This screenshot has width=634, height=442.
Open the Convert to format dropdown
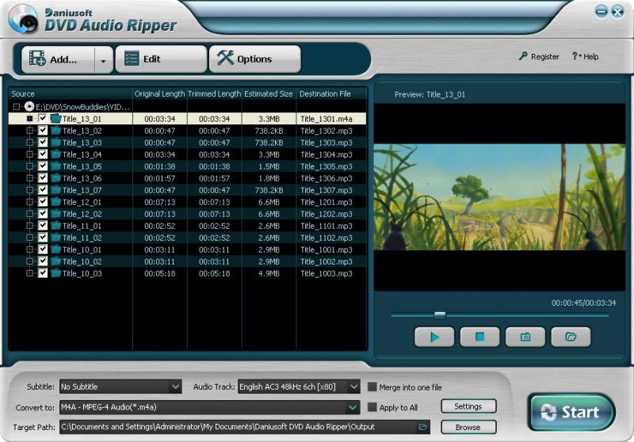353,407
